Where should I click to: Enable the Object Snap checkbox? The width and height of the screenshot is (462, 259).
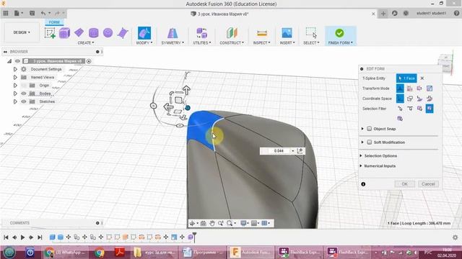click(369, 129)
